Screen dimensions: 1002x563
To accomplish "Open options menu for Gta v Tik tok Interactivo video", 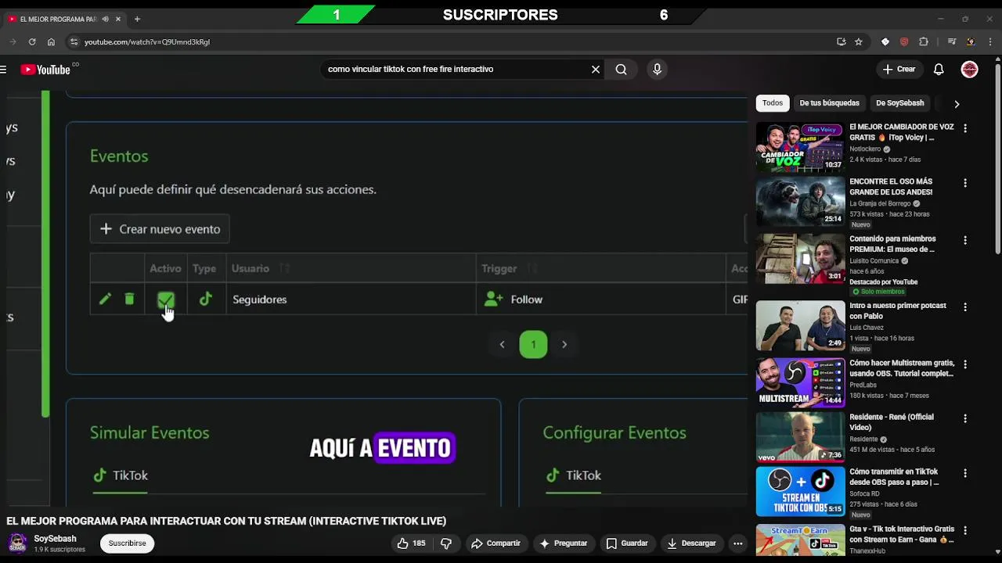I will point(965,531).
